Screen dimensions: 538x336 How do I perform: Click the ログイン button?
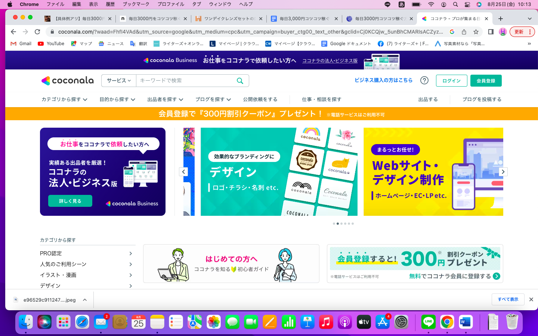(451, 81)
